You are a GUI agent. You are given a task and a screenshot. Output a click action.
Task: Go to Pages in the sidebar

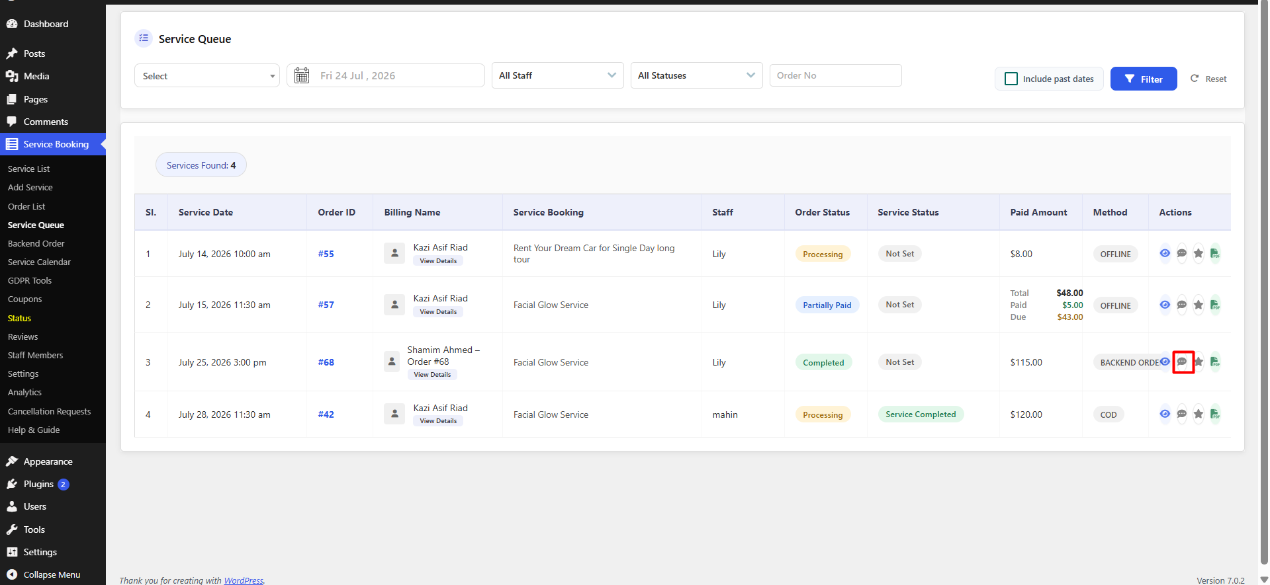(x=53, y=99)
